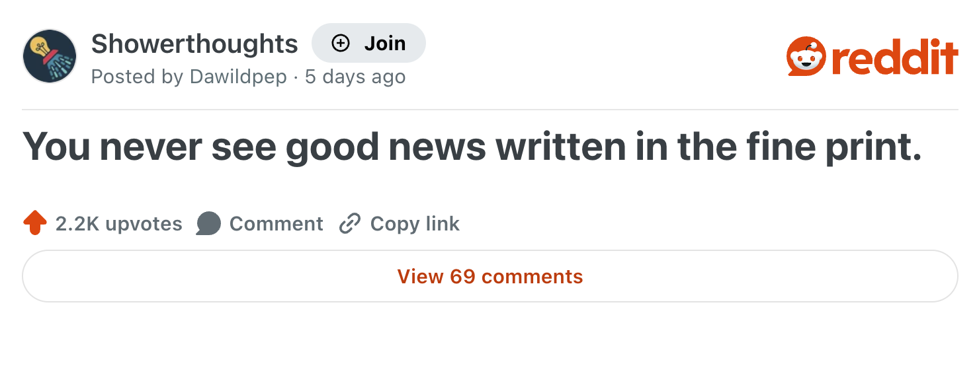The width and height of the screenshot is (979, 387).
Task: Open the Showerthoughts subreddit name link
Action: [194, 44]
